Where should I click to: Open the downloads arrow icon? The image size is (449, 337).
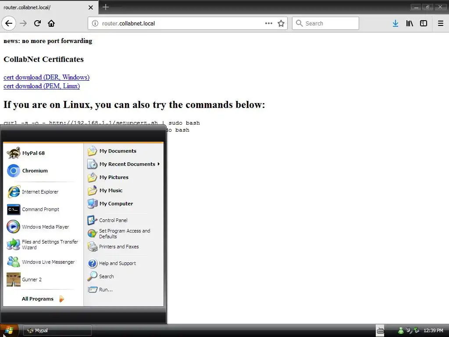pos(396,23)
